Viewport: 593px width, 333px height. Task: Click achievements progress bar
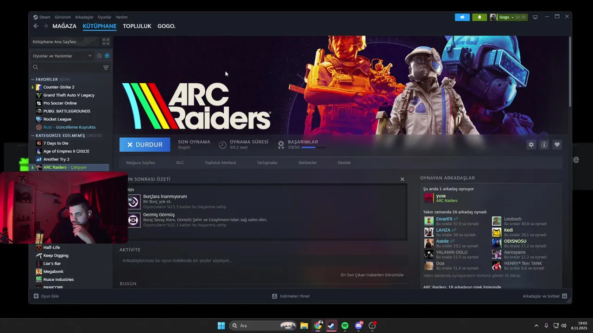[x=314, y=148]
